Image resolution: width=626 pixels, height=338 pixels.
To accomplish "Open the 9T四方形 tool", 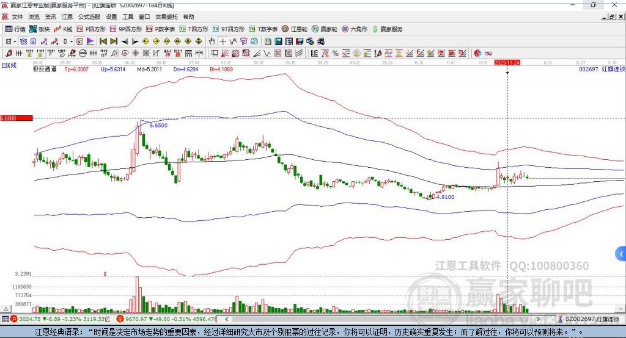I will 229,29.
